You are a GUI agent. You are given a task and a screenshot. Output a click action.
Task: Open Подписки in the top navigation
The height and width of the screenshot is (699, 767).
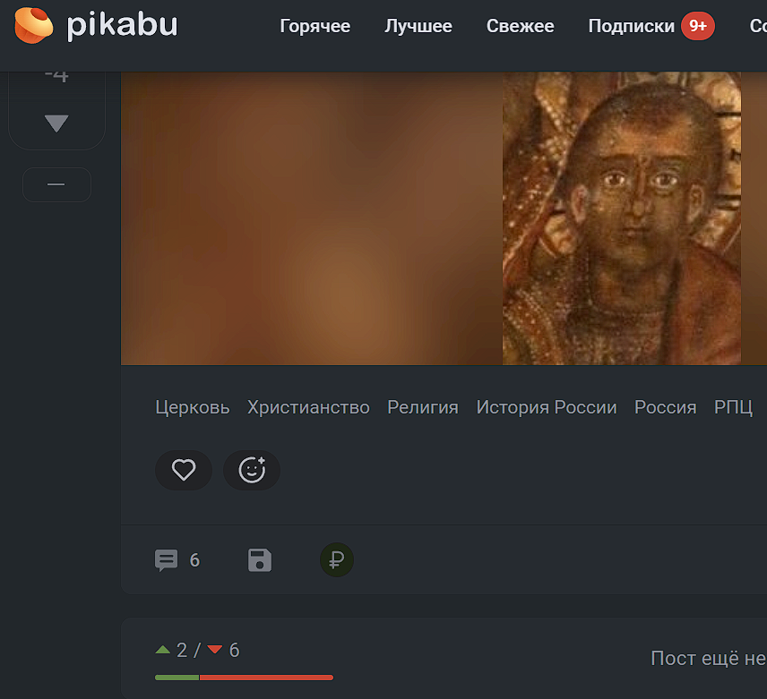pos(632,26)
